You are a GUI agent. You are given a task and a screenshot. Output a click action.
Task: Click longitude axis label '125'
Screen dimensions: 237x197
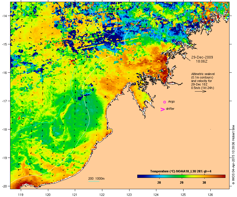click(183, 195)
